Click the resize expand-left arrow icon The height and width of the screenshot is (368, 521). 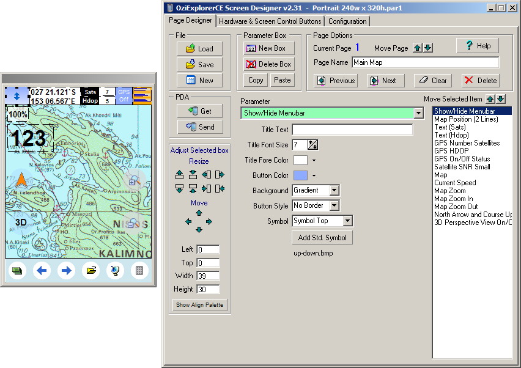tap(206, 174)
